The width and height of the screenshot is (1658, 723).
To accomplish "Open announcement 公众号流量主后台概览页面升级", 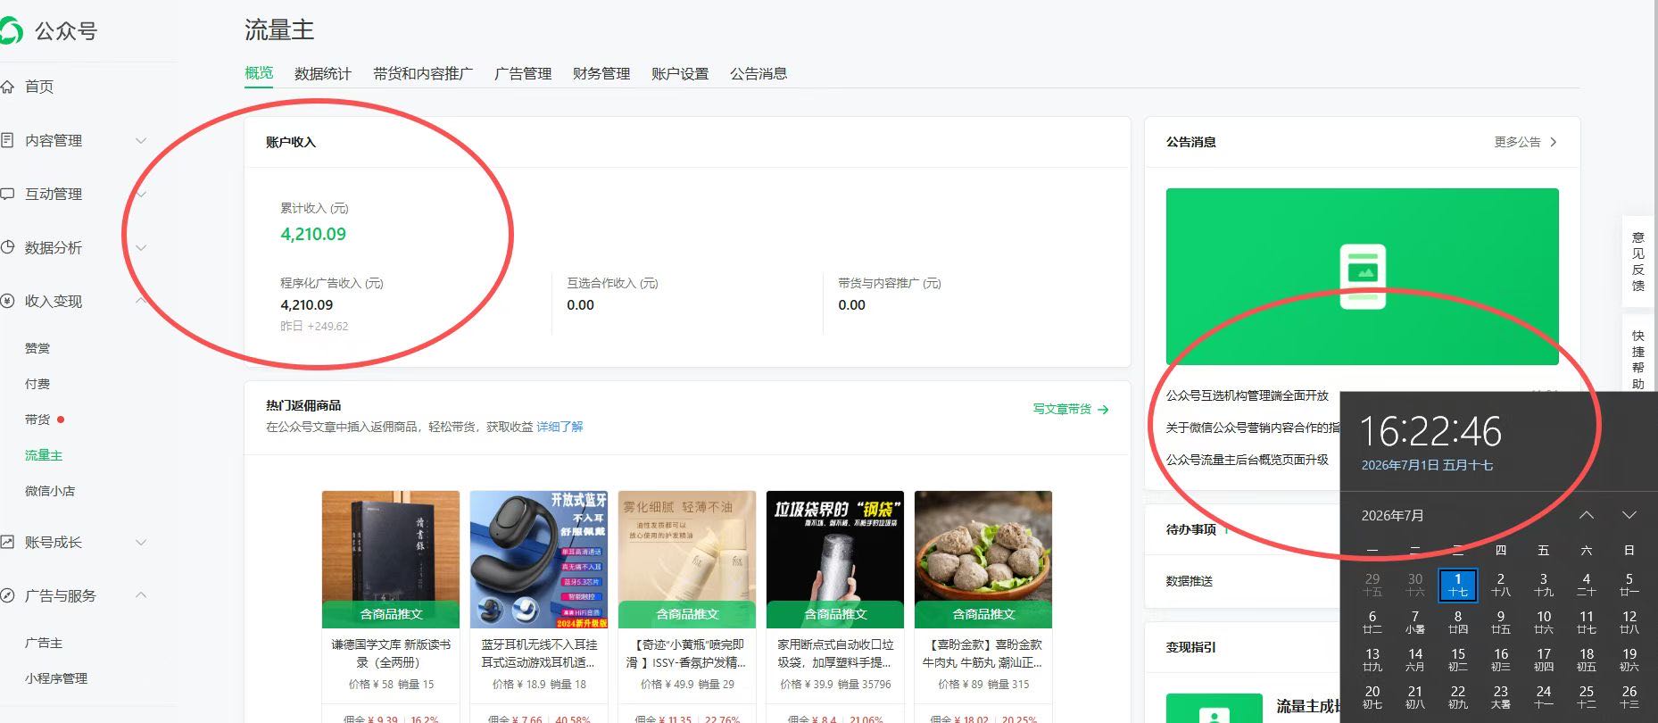I will click(1247, 460).
